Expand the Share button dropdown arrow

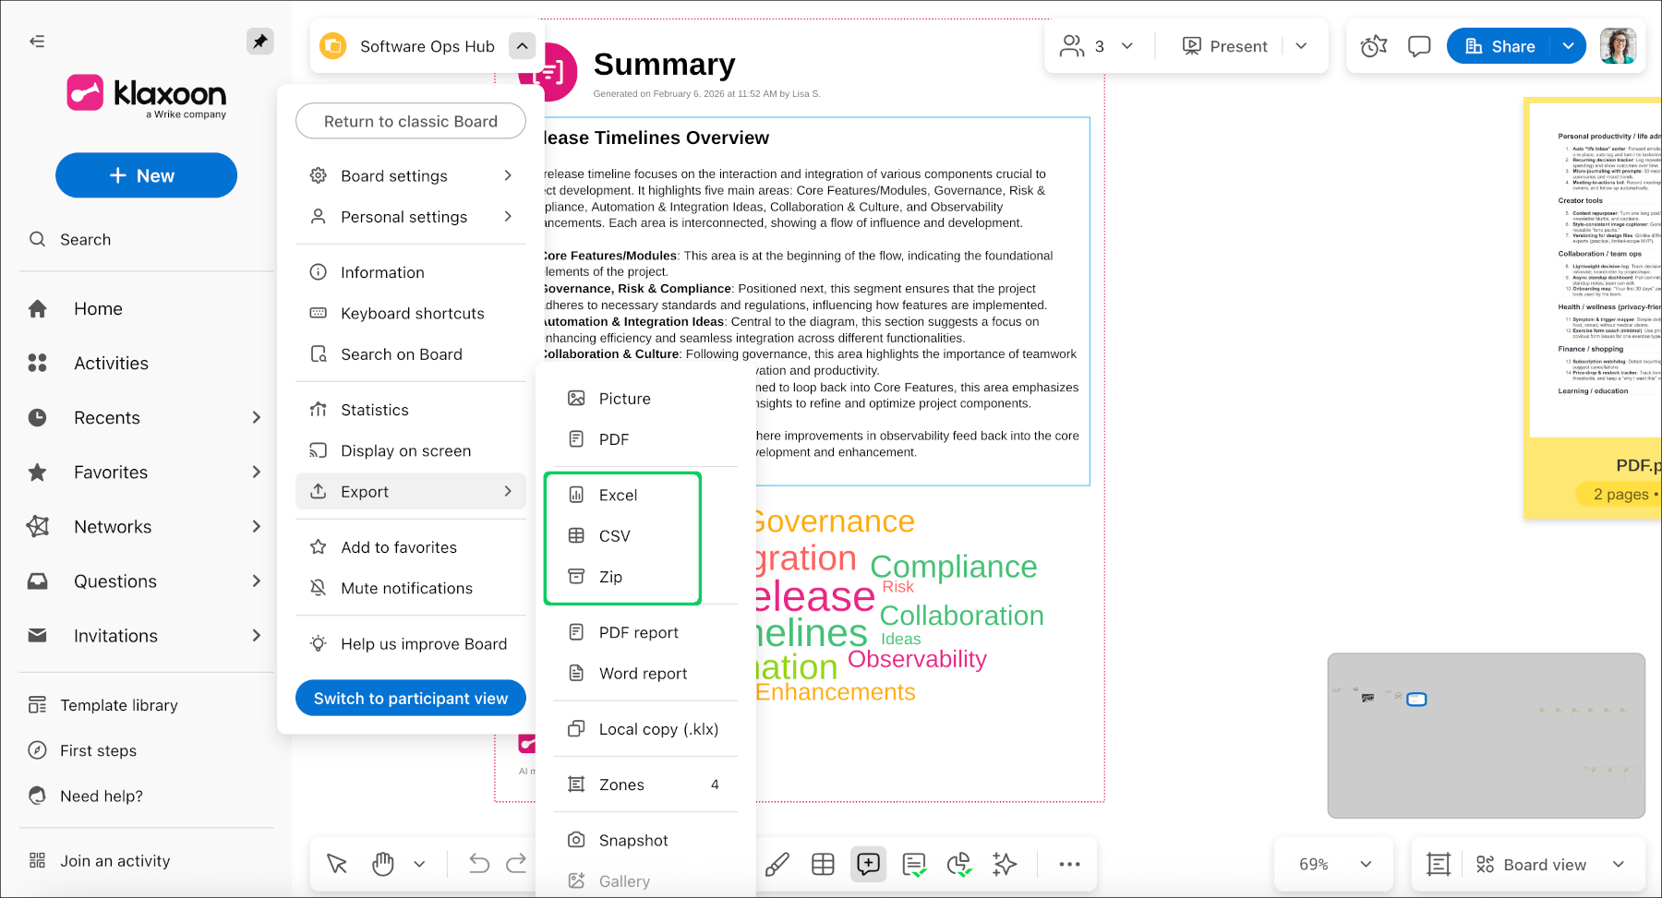pos(1568,46)
